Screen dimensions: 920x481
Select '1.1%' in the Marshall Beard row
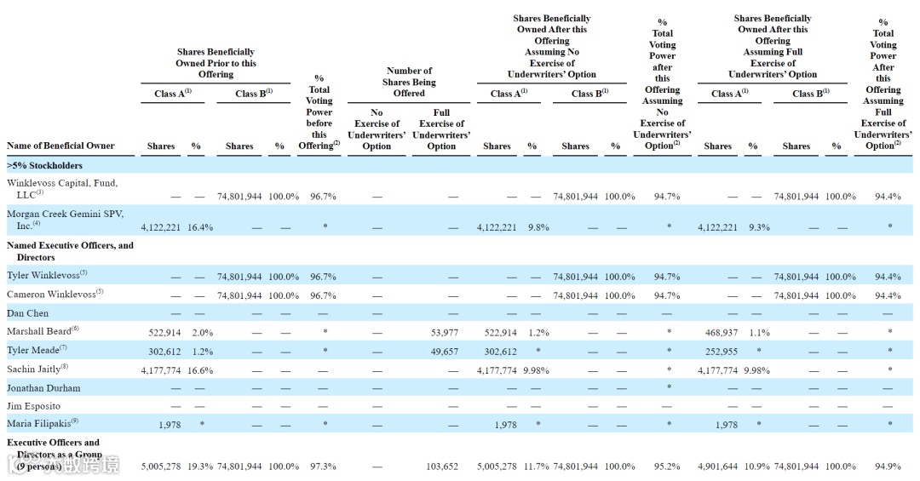759,333
